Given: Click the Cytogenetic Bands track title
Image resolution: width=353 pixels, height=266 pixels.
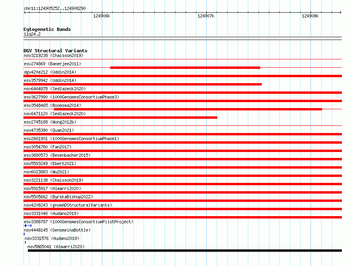Looking at the screenshot, I should pyautogui.click(x=47, y=29).
